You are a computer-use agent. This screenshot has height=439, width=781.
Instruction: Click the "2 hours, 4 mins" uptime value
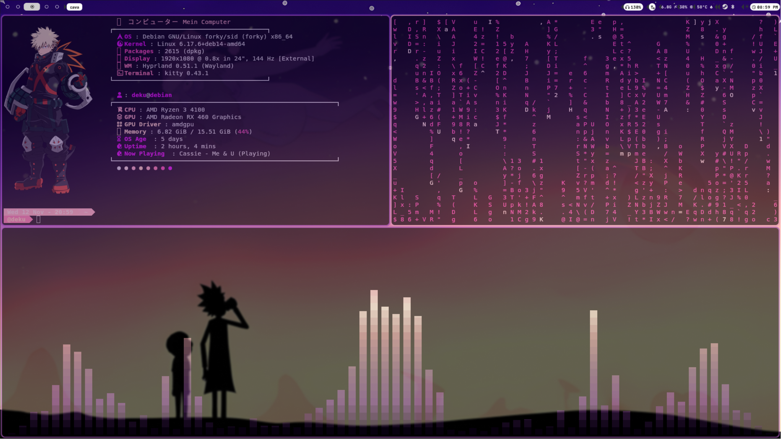click(188, 146)
